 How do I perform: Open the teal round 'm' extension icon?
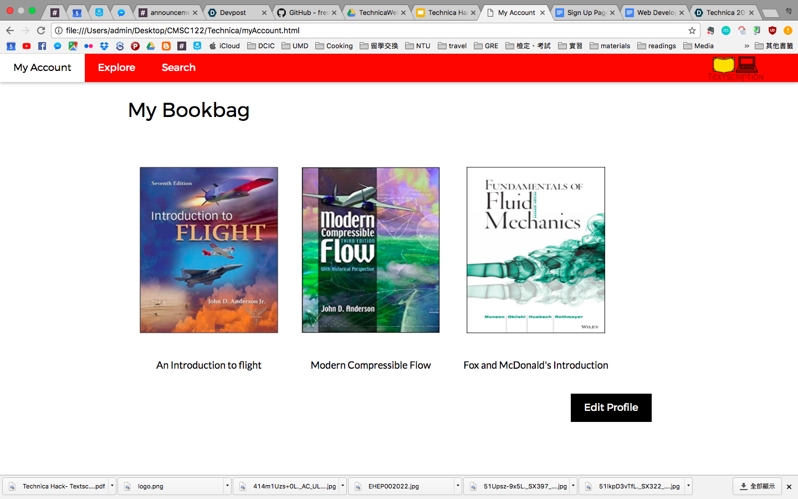[725, 30]
